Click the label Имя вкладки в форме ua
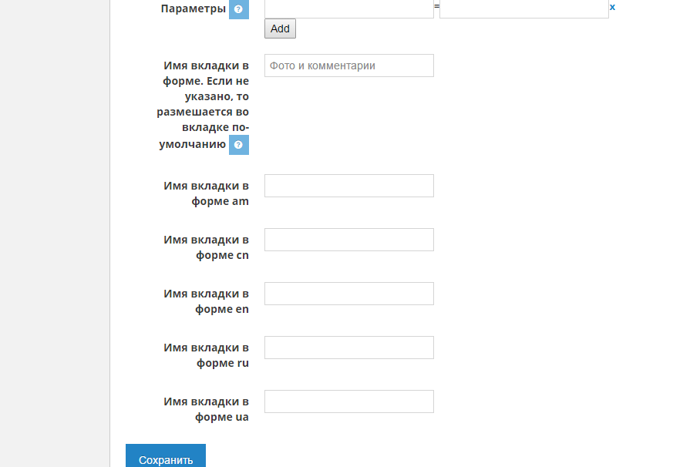 coord(206,409)
